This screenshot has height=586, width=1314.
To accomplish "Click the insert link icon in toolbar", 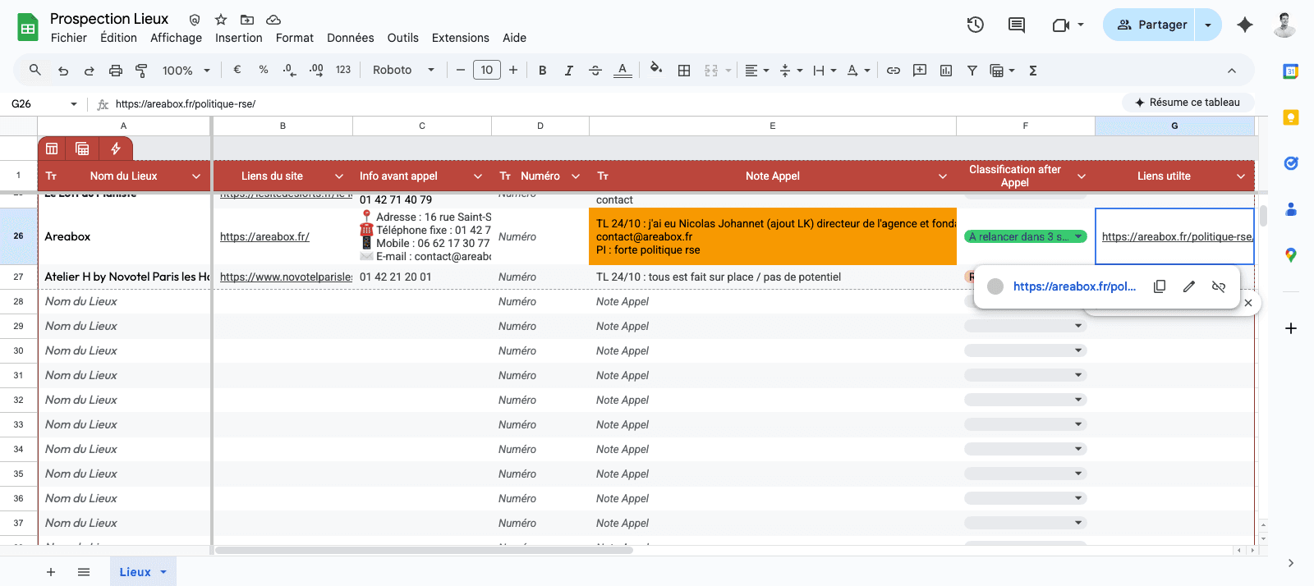I will click(894, 71).
